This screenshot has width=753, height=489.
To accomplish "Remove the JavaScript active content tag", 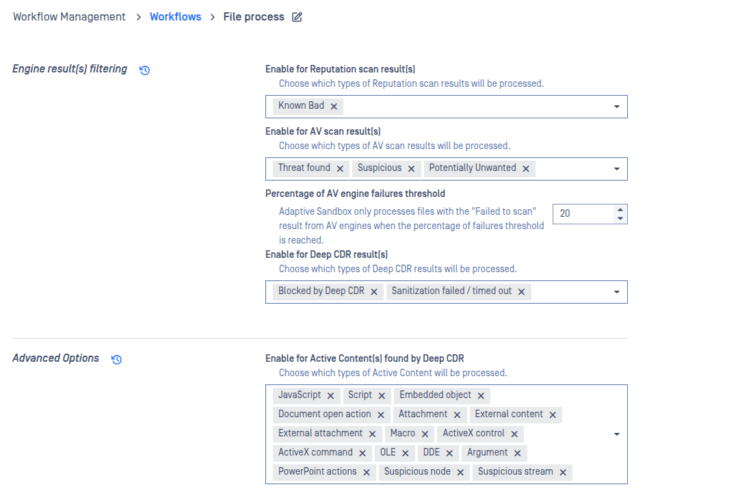I will click(x=330, y=396).
